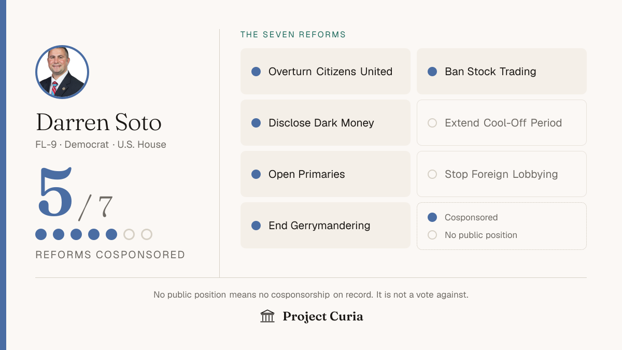Click the Cosponsored legend dot
The height and width of the screenshot is (350, 622).
point(432,217)
